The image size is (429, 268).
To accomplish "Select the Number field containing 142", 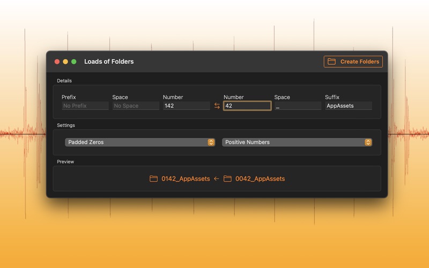I will click(186, 106).
